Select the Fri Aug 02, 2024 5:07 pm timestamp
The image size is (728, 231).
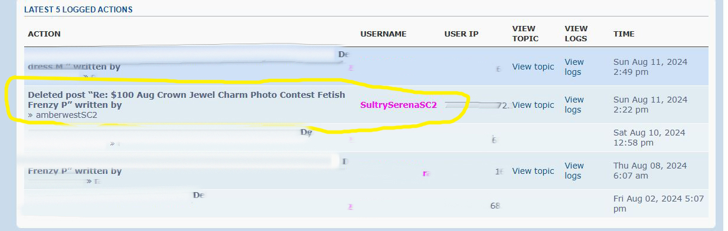(x=658, y=203)
